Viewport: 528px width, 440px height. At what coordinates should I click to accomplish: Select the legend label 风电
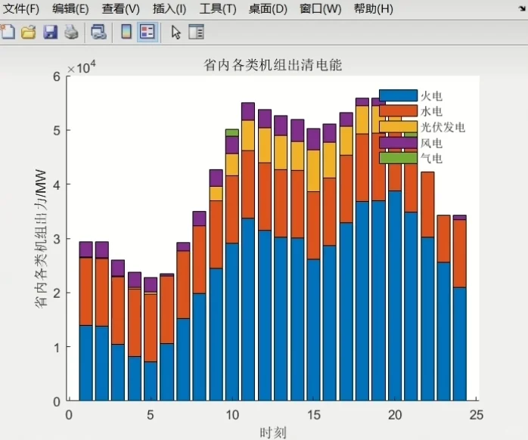point(431,143)
